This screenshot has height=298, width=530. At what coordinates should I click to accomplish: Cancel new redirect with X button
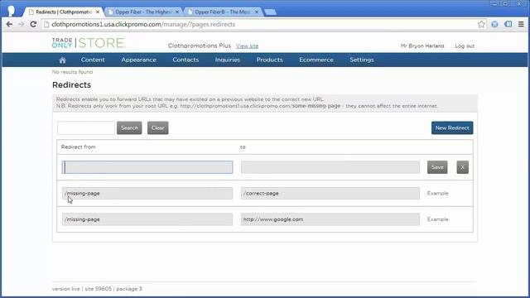(x=462, y=167)
